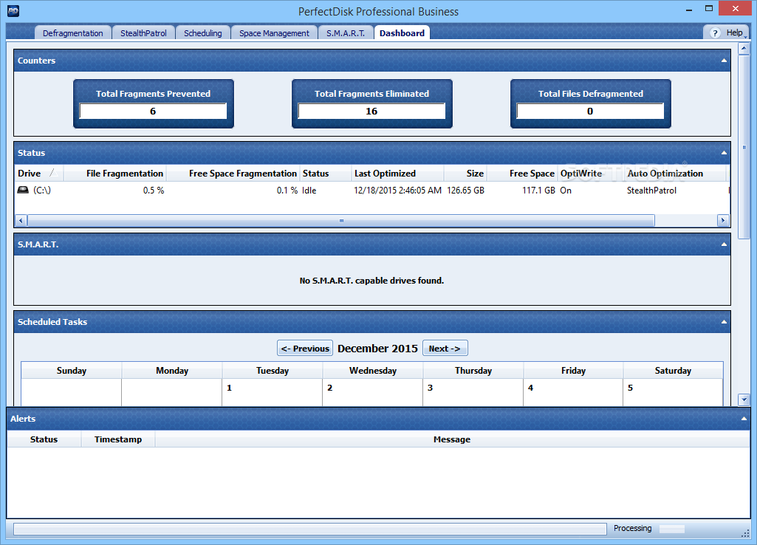
Task: Select Thursday December 3 calendar cell
Action: (473, 392)
